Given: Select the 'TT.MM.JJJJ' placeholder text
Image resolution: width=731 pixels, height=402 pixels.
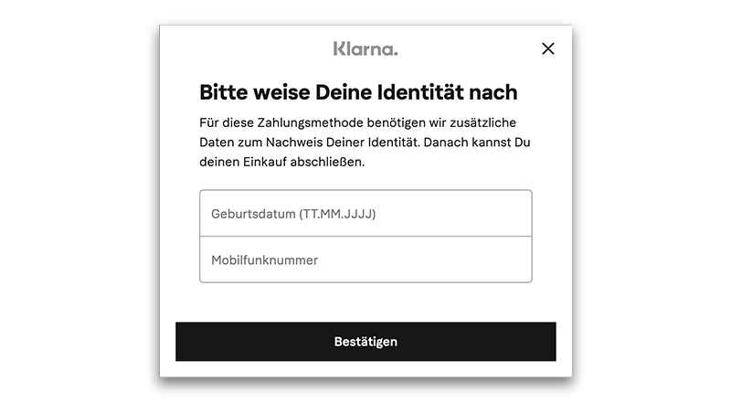Looking at the screenshot, I should [x=337, y=214].
